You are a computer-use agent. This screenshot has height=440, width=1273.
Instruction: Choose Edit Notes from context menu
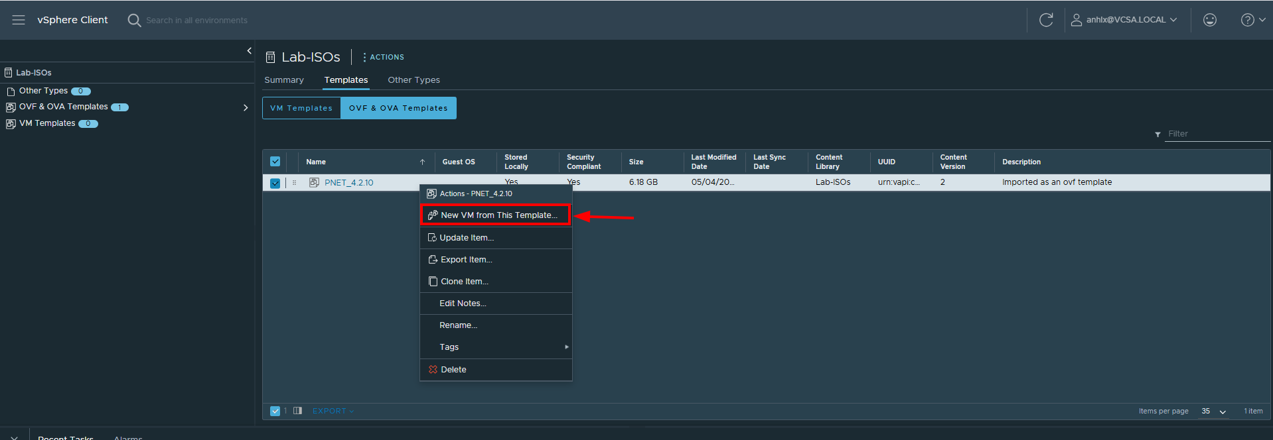(x=496, y=303)
